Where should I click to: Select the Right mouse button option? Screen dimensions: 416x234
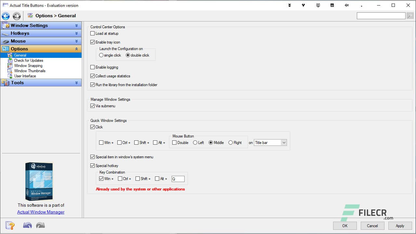230,142
